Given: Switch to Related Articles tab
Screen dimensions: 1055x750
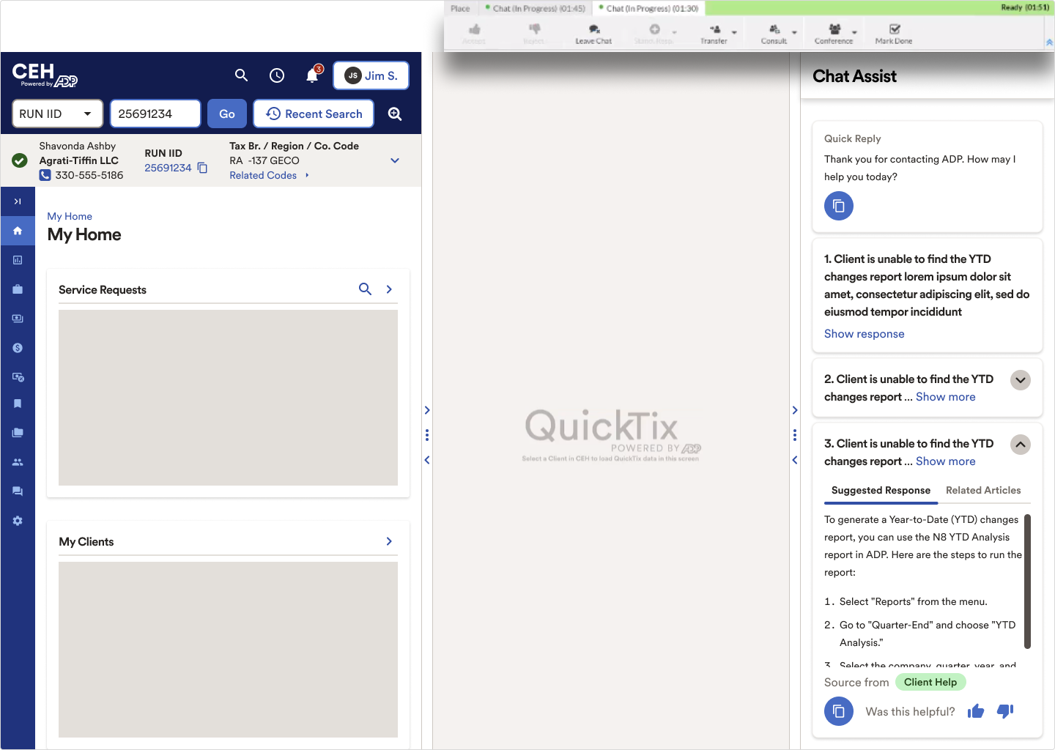Looking at the screenshot, I should [x=983, y=491].
